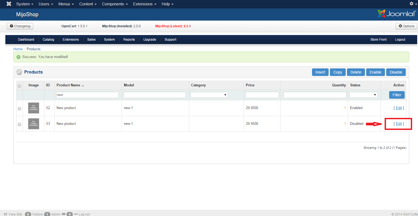Focus the Price filter input field
Viewport: 418px width, 216px height.
click(x=262, y=95)
